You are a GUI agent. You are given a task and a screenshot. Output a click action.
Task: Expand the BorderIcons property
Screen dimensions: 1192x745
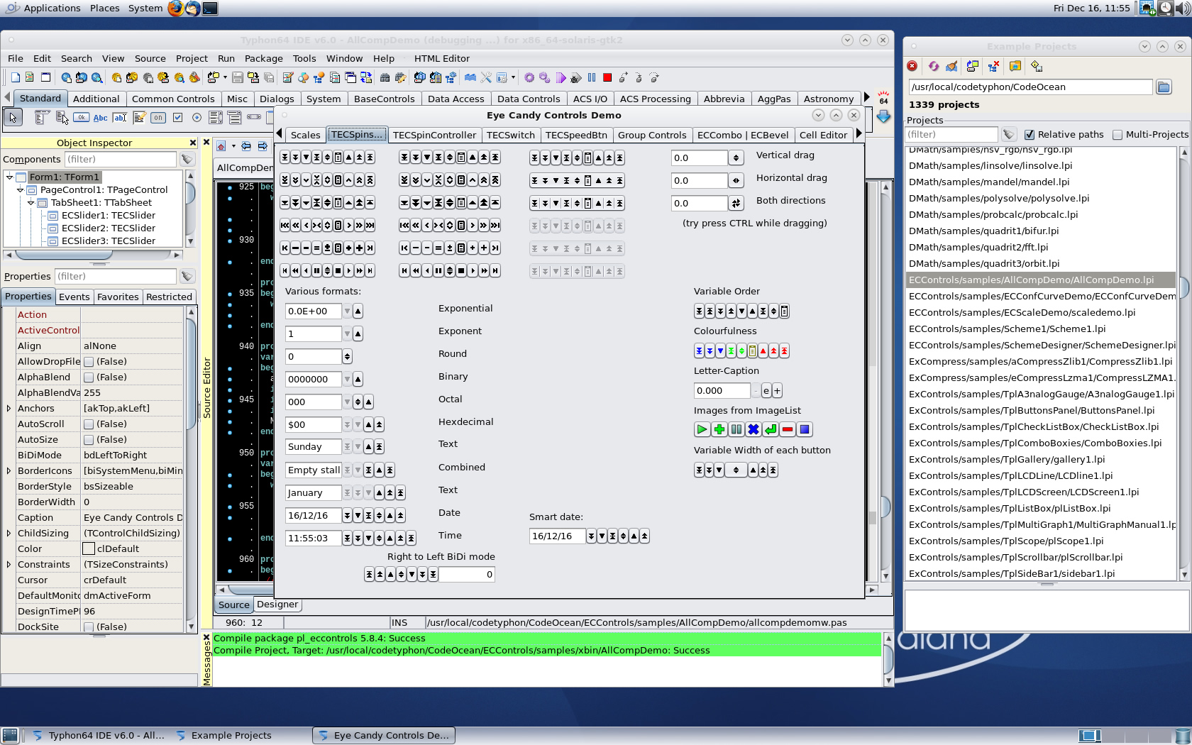(x=9, y=471)
